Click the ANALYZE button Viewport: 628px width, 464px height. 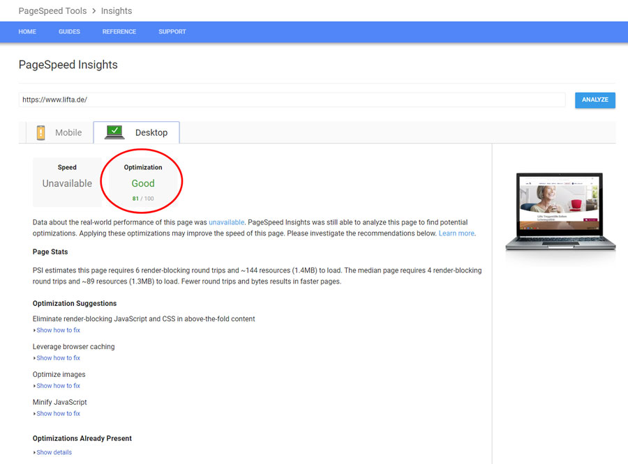595,100
